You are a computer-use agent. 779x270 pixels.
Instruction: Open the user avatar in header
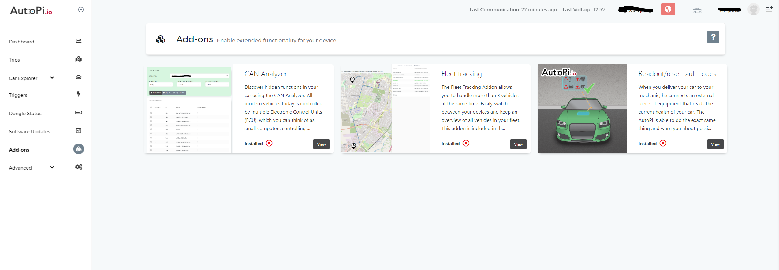point(753,9)
